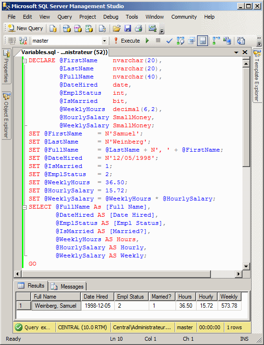Save Variables.sql with the floppy disk icon

[128, 28]
